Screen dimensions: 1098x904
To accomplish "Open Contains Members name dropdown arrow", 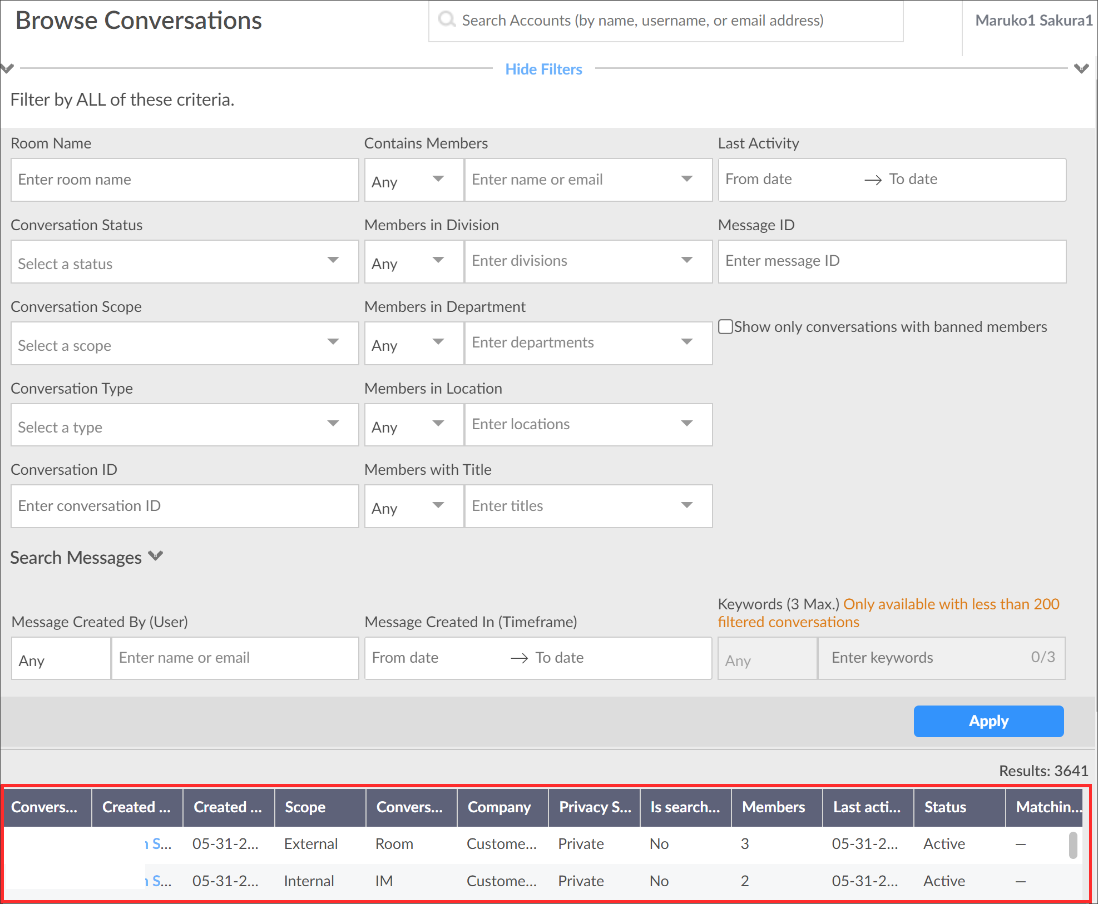I will click(686, 179).
